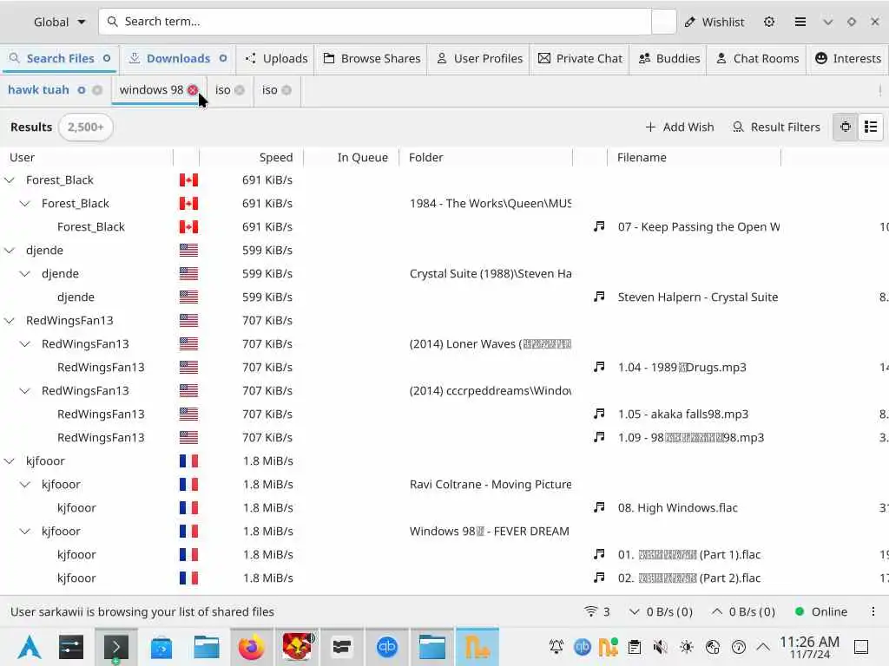
Task: Open the preferences gear icon
Action: coord(769,22)
